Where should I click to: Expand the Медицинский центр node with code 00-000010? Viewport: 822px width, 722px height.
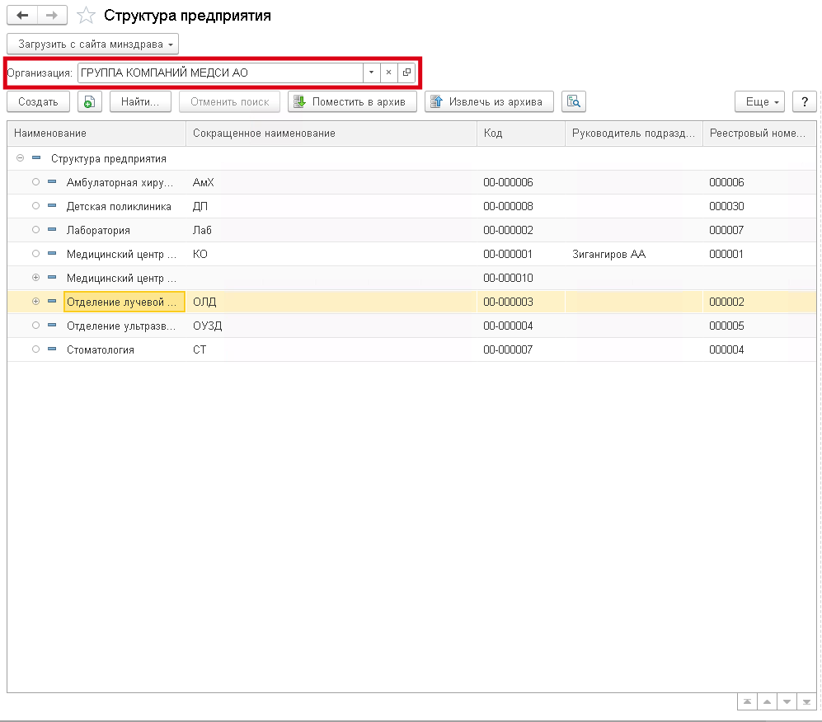pos(35,277)
